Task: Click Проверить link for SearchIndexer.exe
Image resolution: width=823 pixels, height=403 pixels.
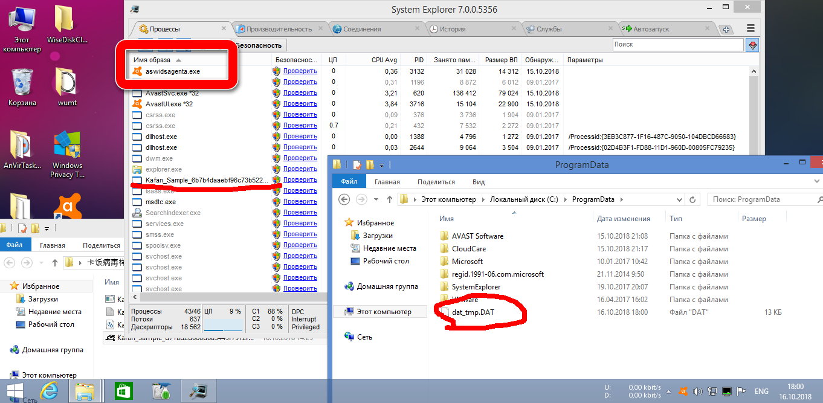Action: tap(300, 213)
